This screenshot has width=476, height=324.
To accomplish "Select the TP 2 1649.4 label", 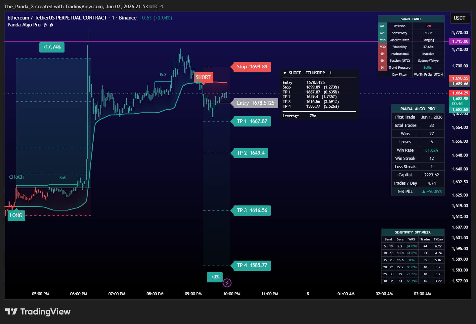I will point(251,153).
